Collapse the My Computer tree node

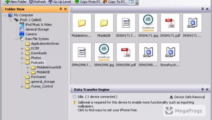[x=5, y=15]
